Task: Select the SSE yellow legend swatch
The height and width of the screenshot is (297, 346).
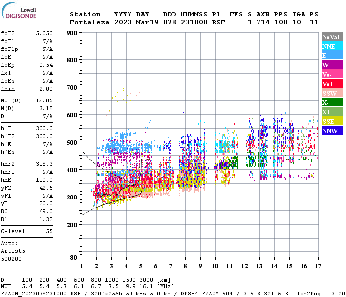Action: (x=332, y=121)
